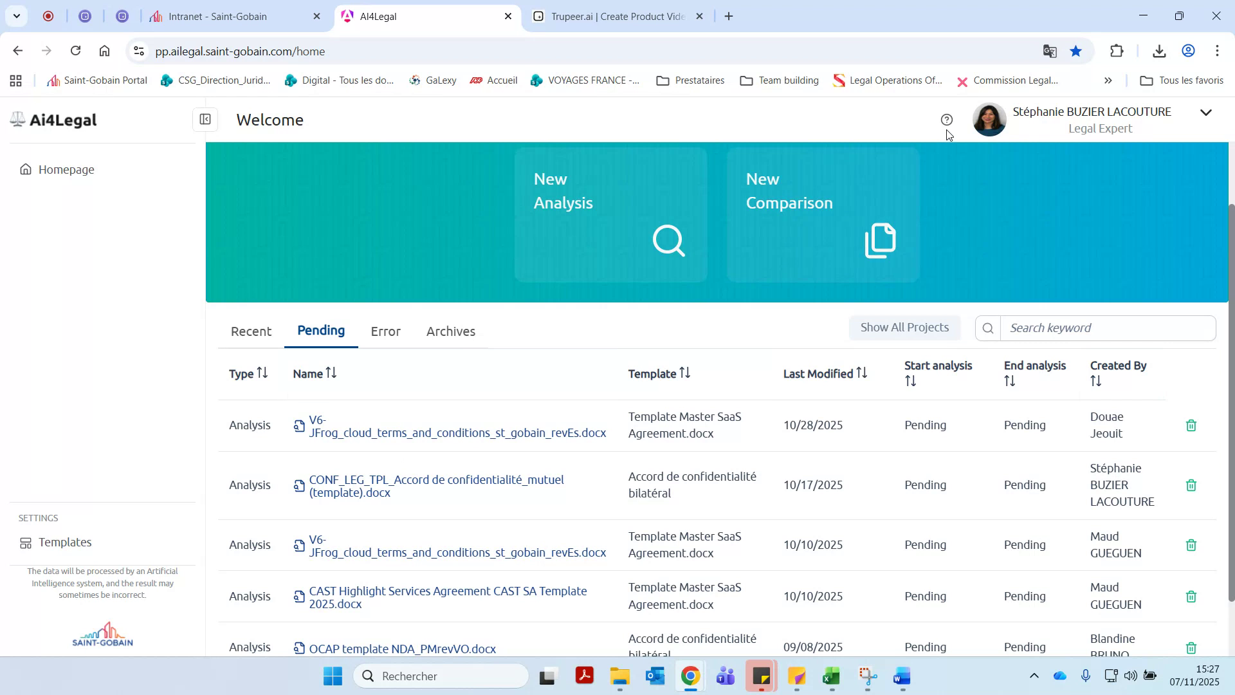Image resolution: width=1235 pixels, height=695 pixels.
Task: Switch to the Recent tab
Action: (x=250, y=331)
